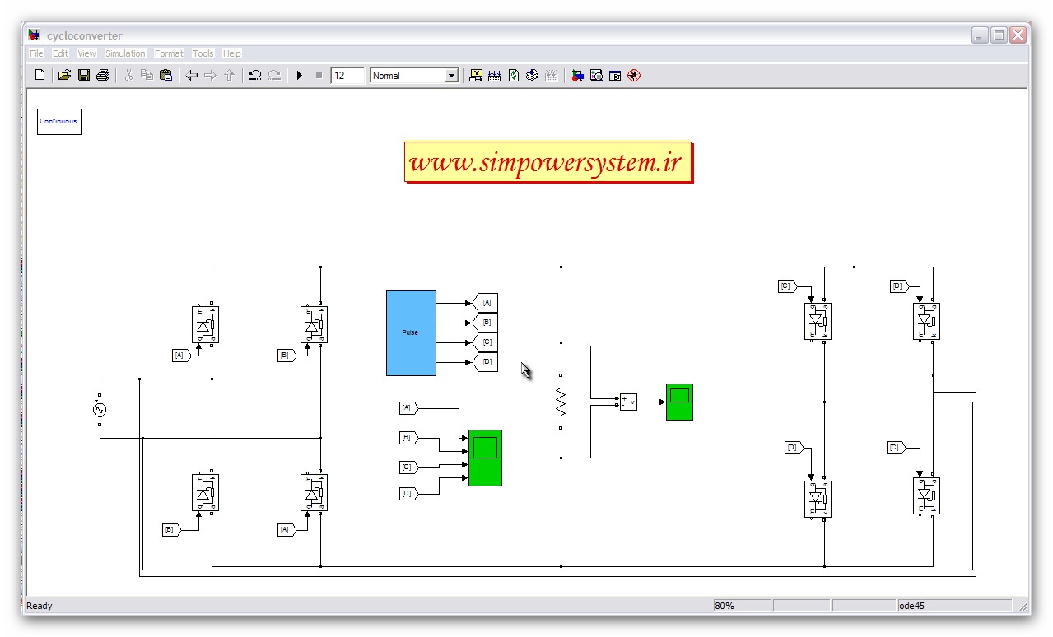The image size is (1053, 637).
Task: Open the Tools menu
Action: [203, 53]
